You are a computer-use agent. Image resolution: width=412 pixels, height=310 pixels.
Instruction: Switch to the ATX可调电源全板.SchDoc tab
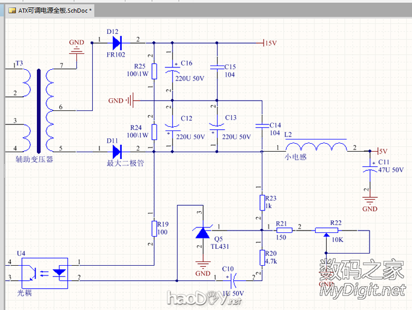(x=53, y=10)
